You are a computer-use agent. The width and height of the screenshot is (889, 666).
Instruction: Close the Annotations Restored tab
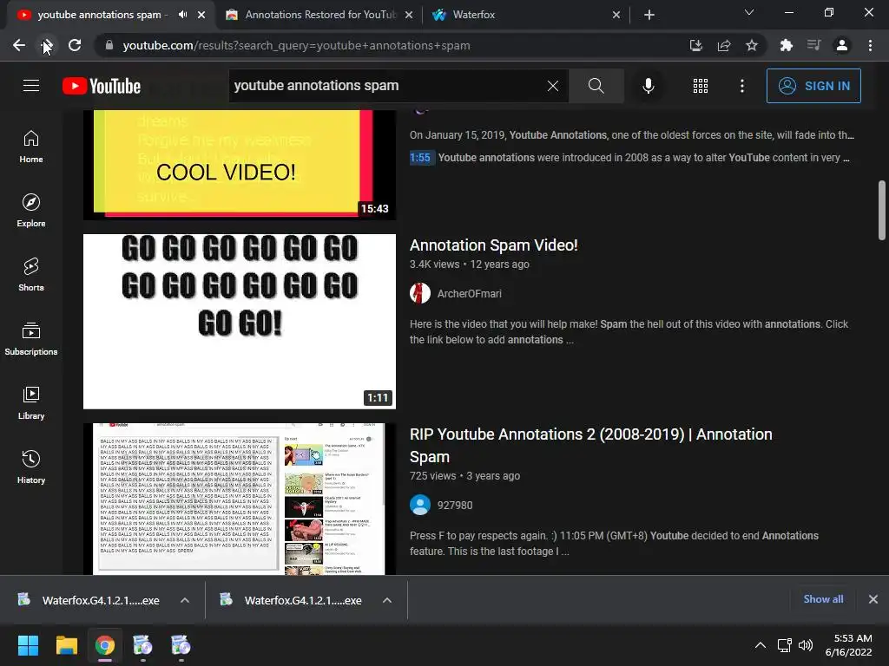tap(409, 15)
